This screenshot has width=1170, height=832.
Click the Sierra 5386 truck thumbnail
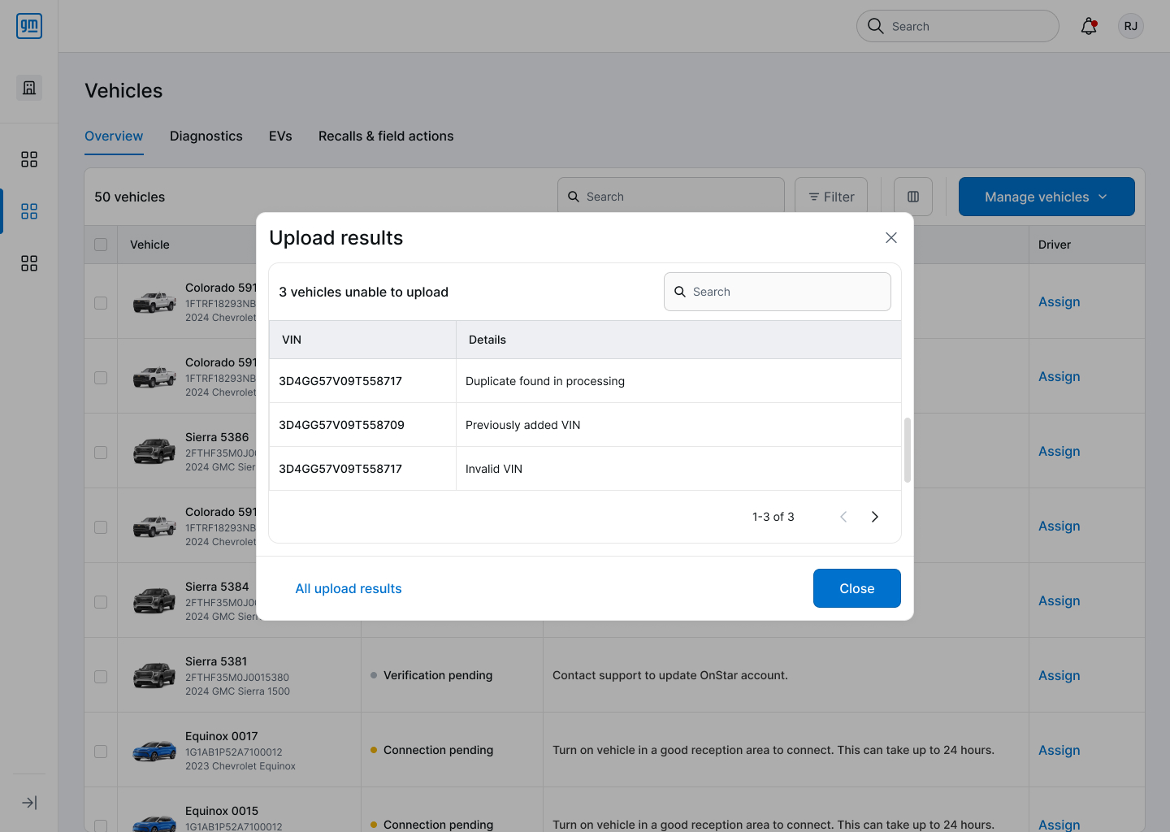point(154,451)
